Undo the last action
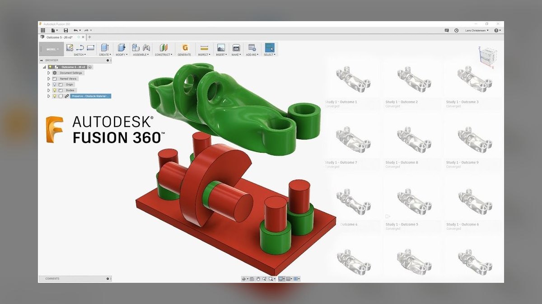The image size is (542, 304). [76, 30]
